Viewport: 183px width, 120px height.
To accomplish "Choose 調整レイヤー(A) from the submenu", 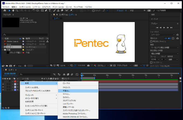I will click(x=78, y=107).
